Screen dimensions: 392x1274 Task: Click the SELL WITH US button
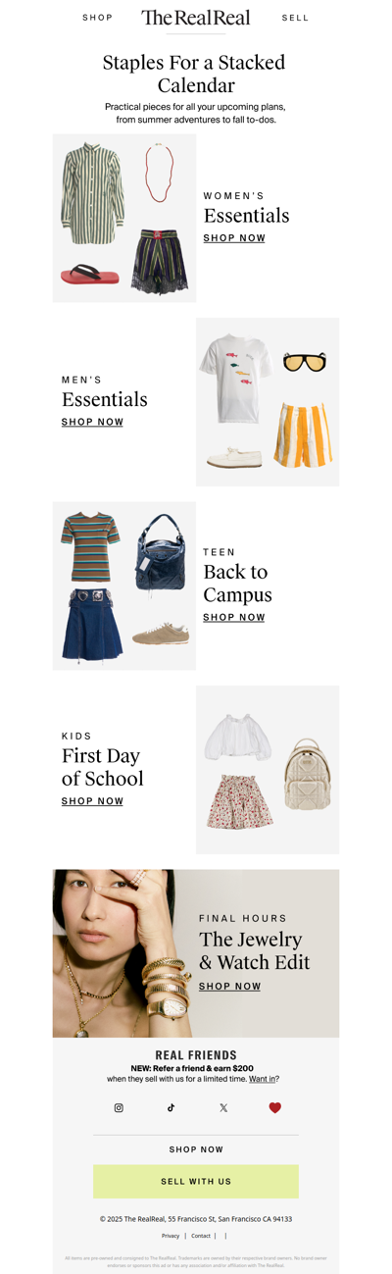click(196, 1181)
